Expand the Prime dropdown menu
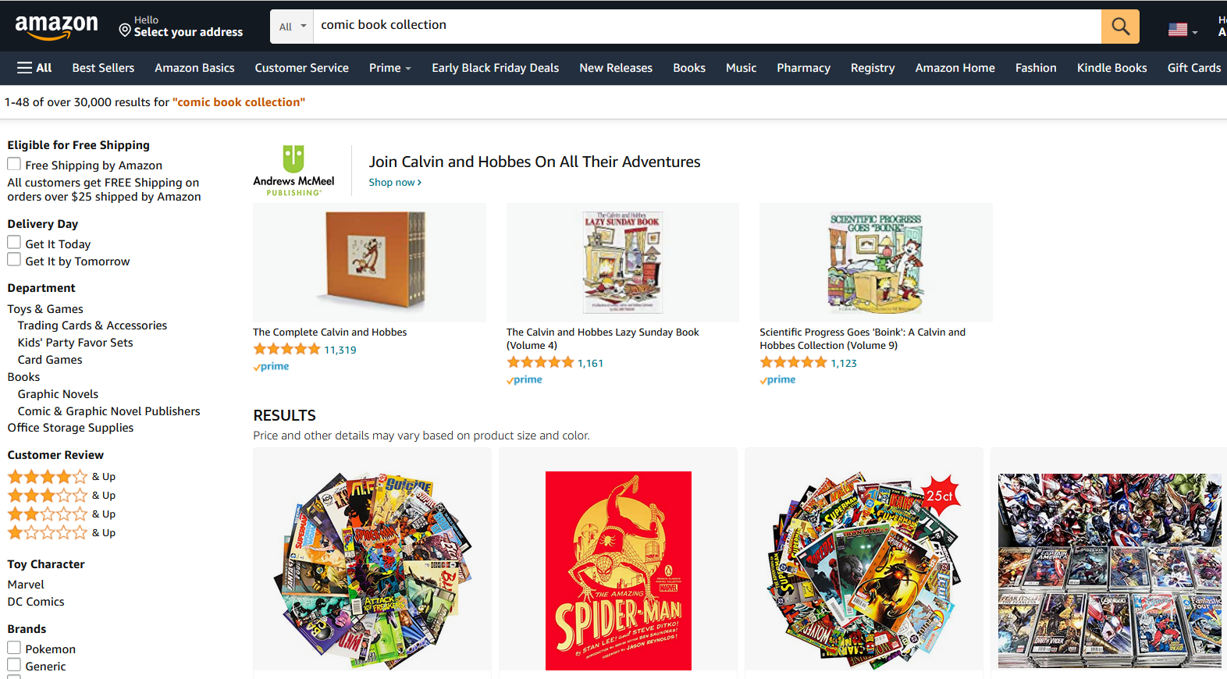Screen dimensions: 1227x679 [x=389, y=68]
